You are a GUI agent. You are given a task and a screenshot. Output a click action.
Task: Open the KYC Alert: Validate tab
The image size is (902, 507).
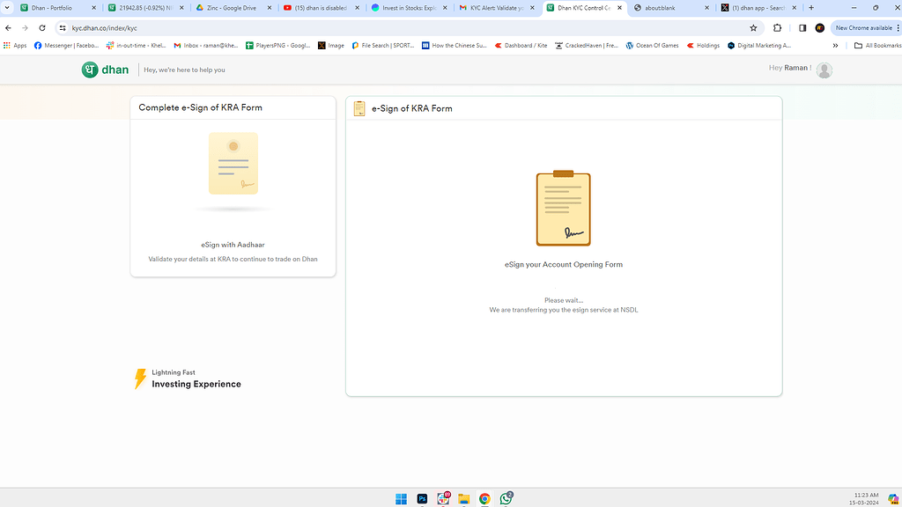point(493,9)
